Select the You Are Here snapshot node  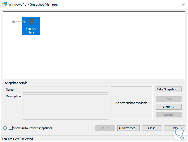pos(31,26)
